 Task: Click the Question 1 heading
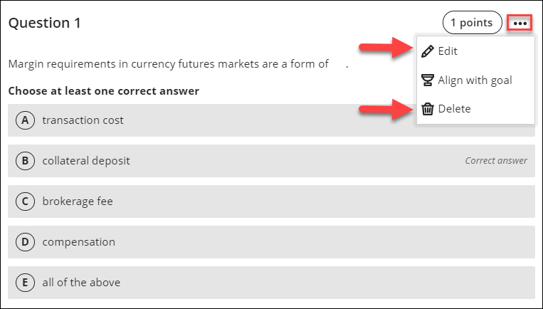44,23
